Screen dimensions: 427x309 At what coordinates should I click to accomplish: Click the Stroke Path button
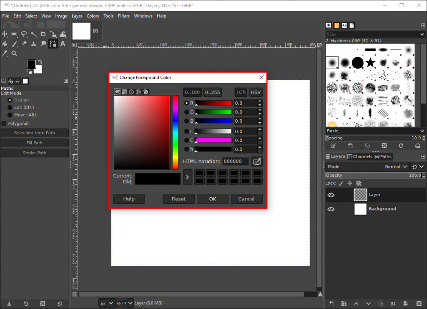tap(35, 153)
